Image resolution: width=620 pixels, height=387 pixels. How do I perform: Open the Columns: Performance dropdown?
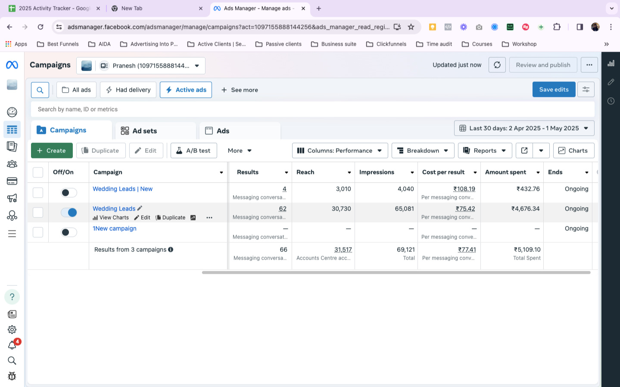click(340, 151)
